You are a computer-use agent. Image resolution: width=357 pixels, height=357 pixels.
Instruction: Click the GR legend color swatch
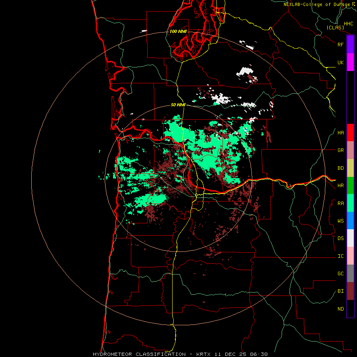pyautogui.click(x=350, y=150)
